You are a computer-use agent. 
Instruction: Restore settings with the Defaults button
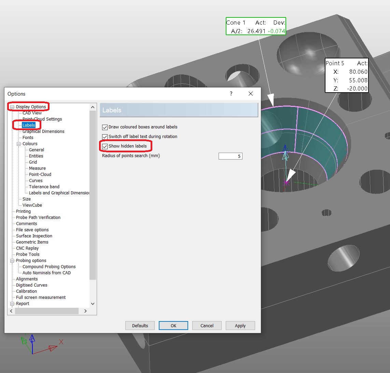point(140,325)
